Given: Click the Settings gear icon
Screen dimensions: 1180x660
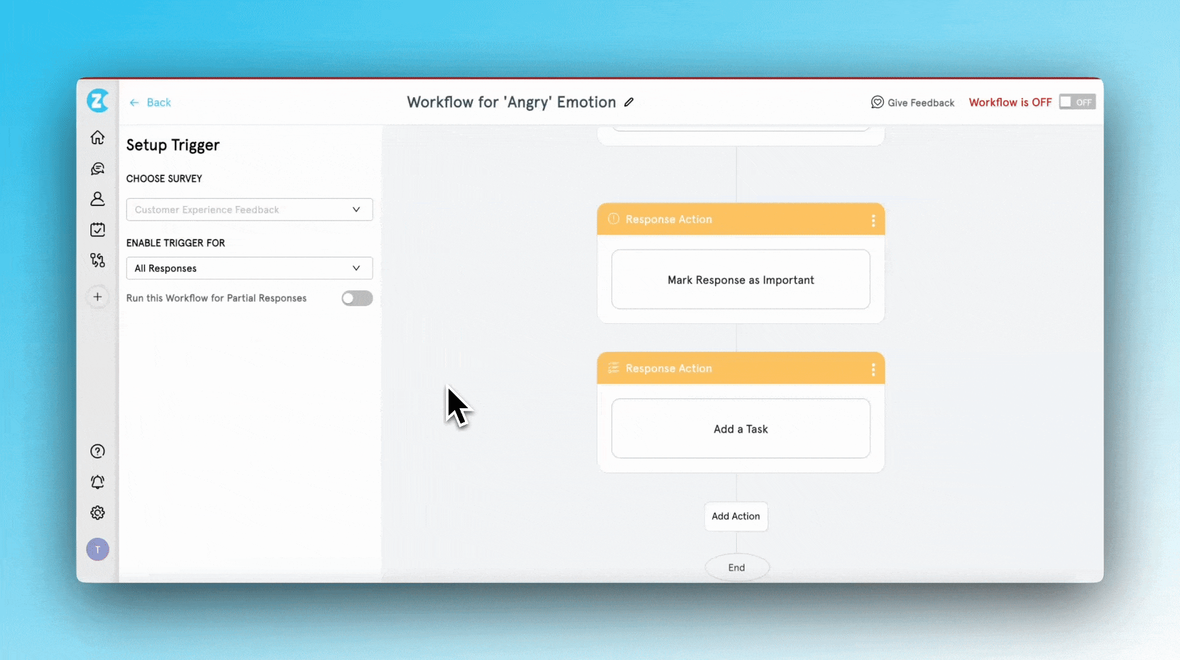Looking at the screenshot, I should point(97,513).
